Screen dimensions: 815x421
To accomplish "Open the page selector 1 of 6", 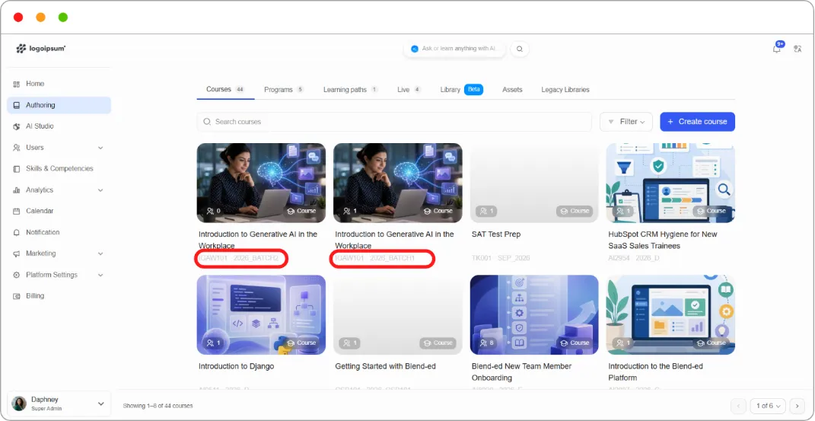I will (768, 406).
